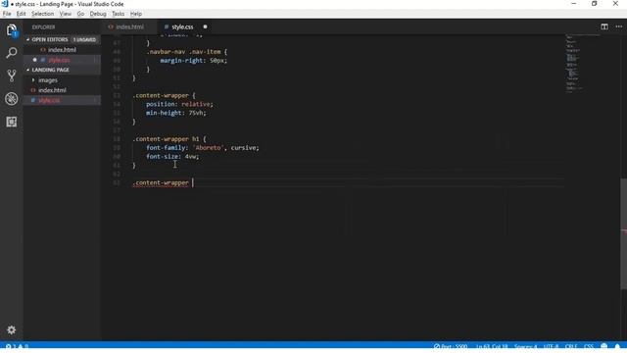
Task: Open the Extensions view icon
Action: [x=11, y=122]
